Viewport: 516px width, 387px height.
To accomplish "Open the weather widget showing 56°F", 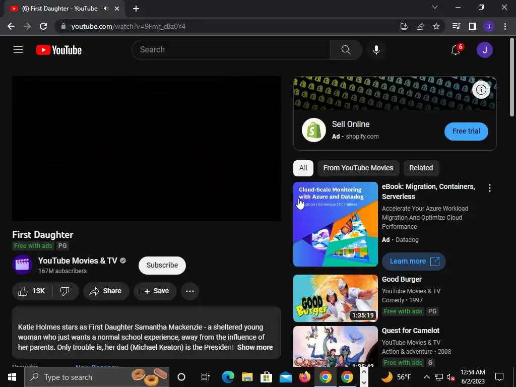I will (396, 377).
